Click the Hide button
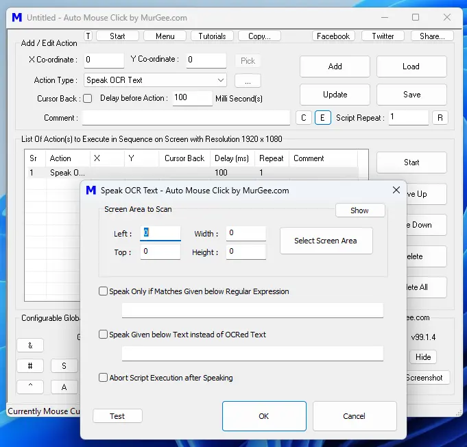Image resolution: width=467 pixels, height=447 pixels. [423, 357]
